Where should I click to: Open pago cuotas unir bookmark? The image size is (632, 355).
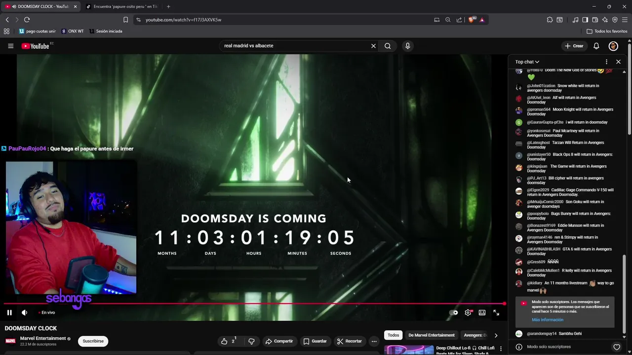click(37, 31)
